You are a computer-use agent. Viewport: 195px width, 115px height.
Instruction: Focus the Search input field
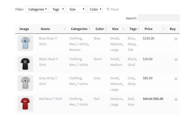point(159,18)
